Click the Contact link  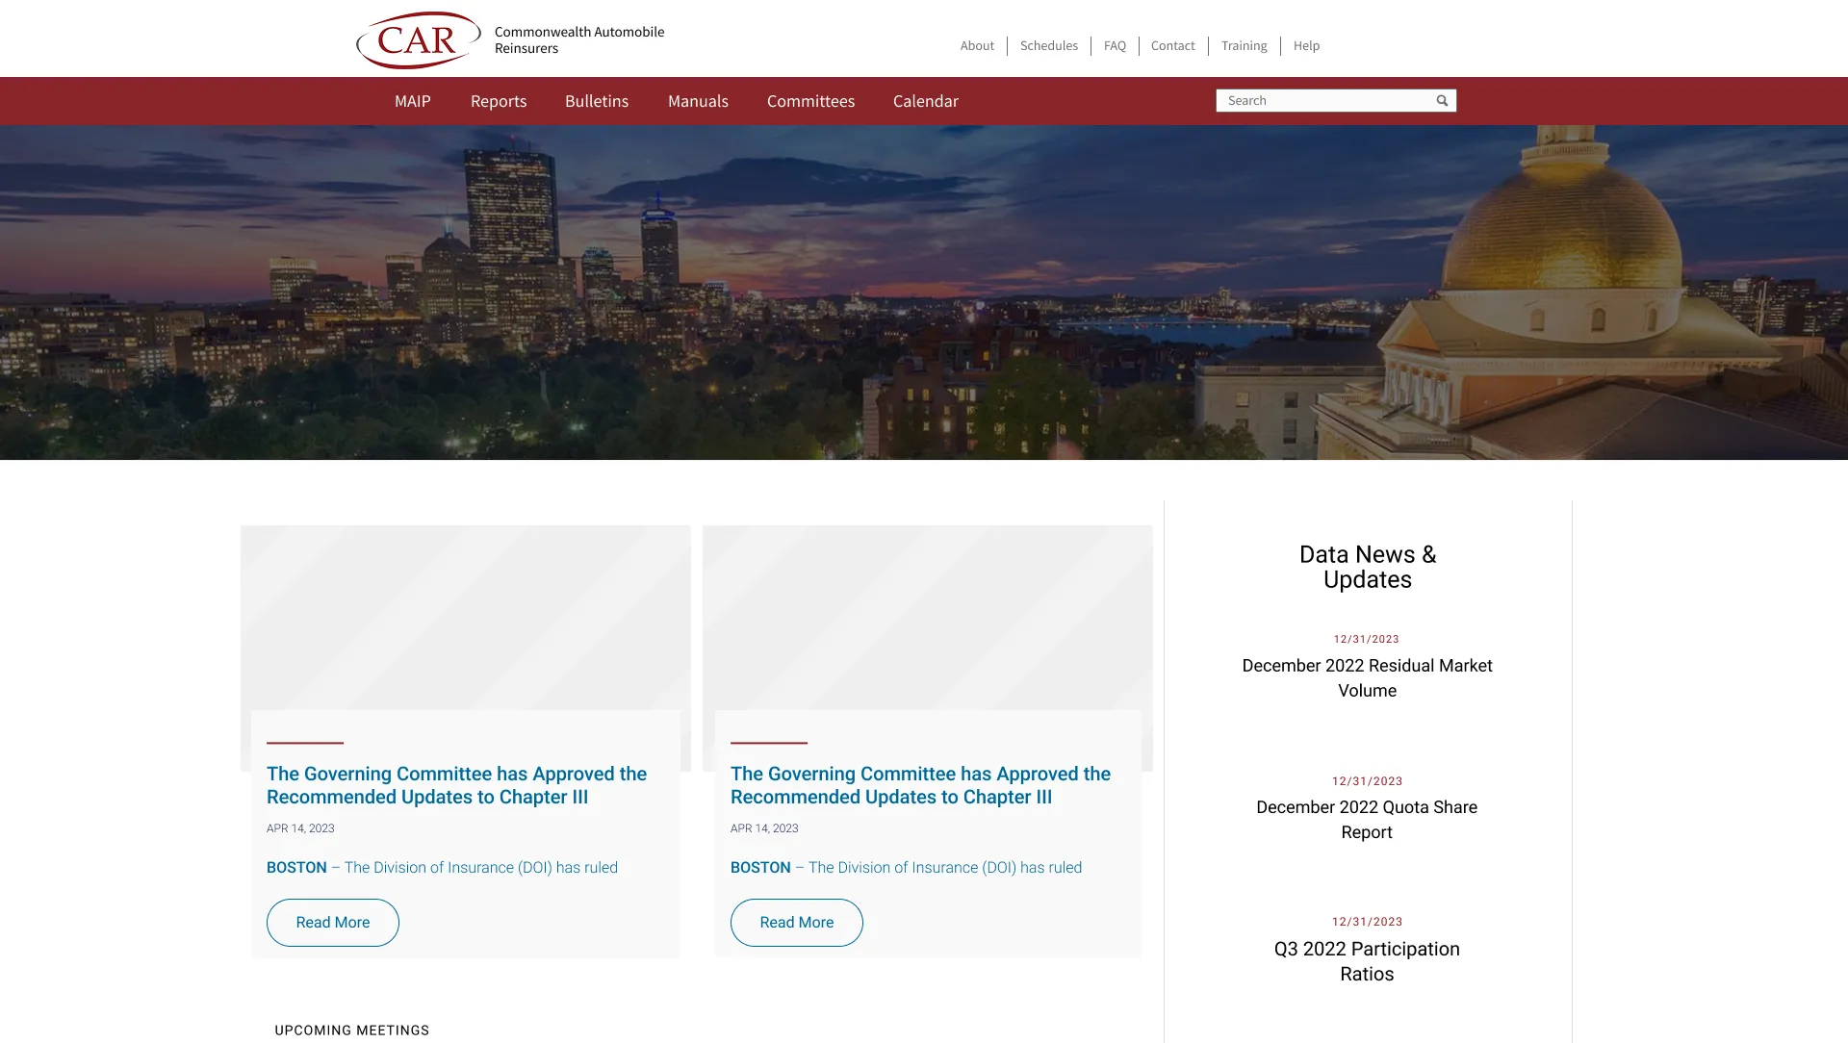point(1172,46)
